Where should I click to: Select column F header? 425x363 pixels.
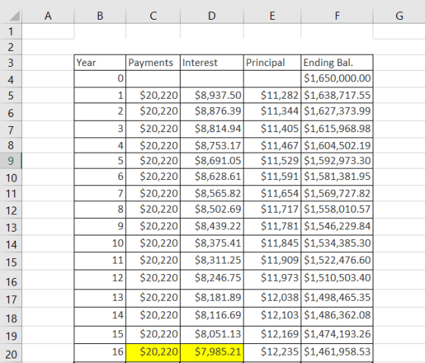point(337,16)
